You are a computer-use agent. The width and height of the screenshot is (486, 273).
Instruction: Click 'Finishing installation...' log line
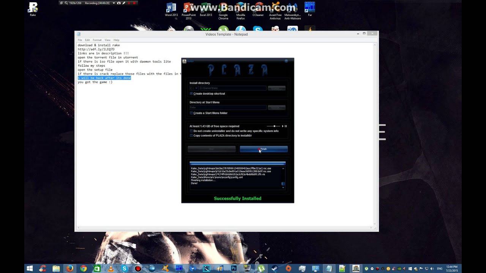[x=203, y=180]
